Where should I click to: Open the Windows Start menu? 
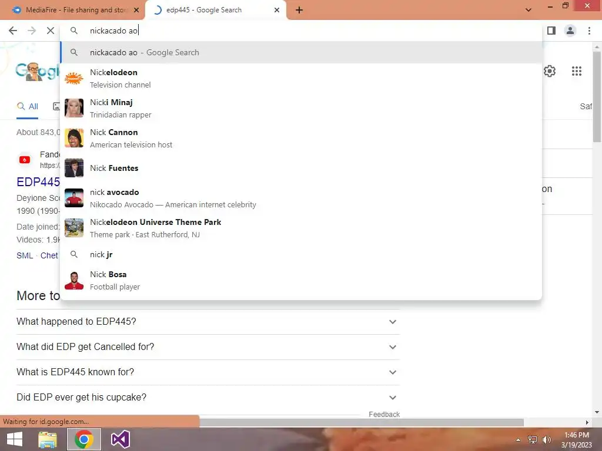[15, 439]
